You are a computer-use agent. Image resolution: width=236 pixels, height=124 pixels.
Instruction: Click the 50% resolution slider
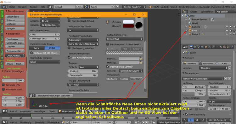point(194,94)
